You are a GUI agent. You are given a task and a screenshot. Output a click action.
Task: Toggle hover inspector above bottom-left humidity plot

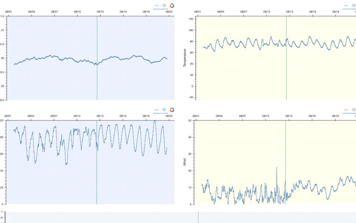point(164,110)
